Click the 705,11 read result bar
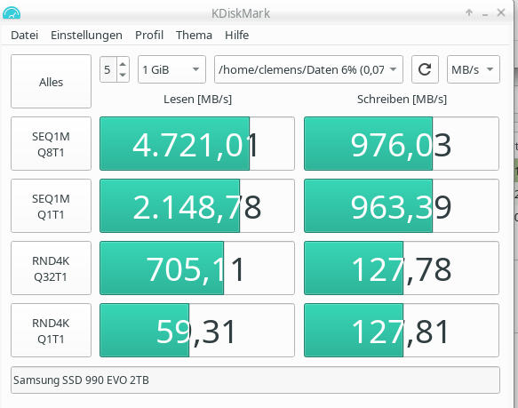Image resolution: width=518 pixels, height=408 pixels. tap(197, 268)
